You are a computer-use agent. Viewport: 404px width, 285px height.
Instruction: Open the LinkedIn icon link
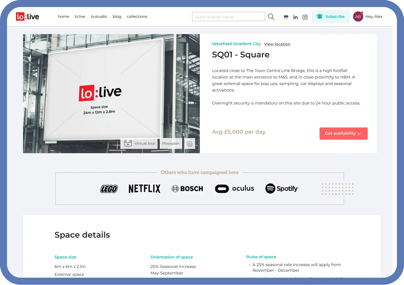(x=295, y=17)
